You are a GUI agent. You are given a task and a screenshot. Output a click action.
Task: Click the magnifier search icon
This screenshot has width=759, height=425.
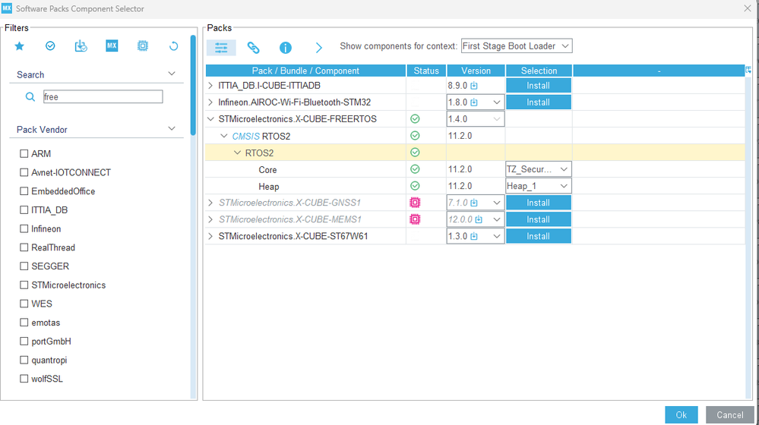(x=30, y=96)
